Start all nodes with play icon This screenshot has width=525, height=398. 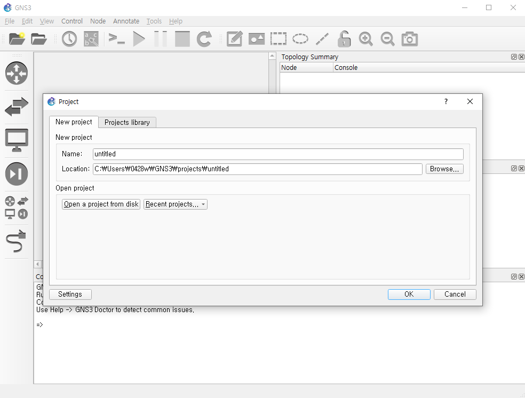[139, 39]
